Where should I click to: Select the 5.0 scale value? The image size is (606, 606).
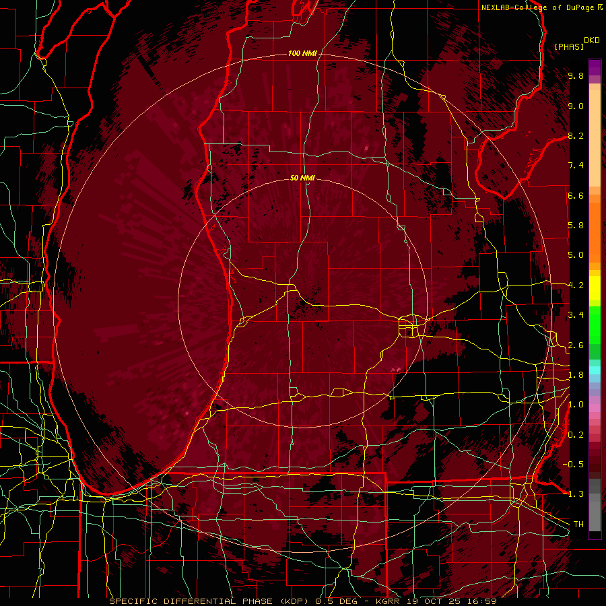pos(576,255)
